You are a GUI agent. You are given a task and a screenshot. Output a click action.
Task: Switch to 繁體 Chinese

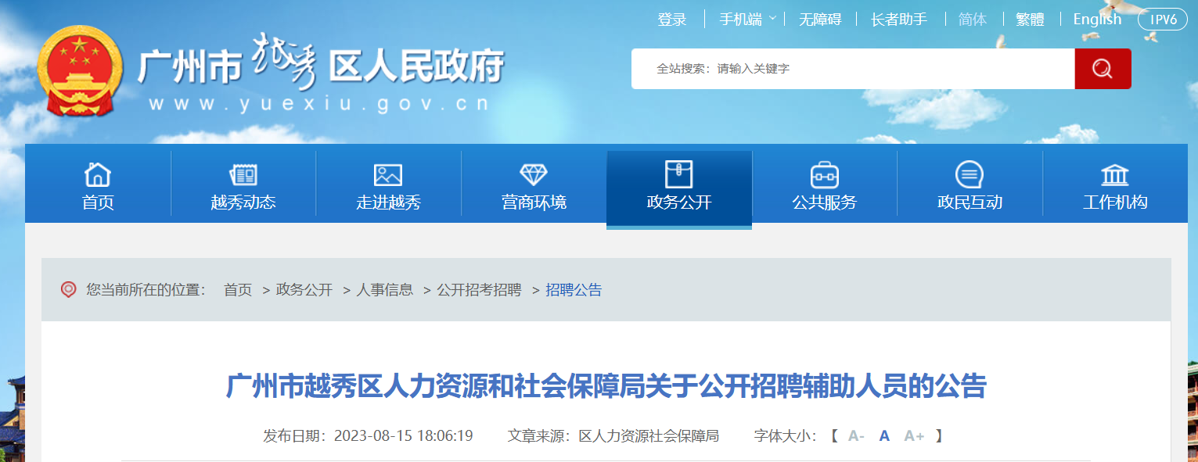point(1030,20)
